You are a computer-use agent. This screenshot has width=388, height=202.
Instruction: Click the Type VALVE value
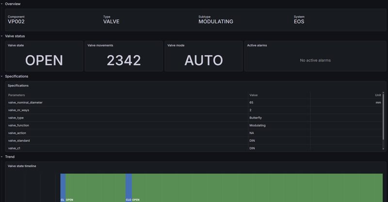point(111,21)
